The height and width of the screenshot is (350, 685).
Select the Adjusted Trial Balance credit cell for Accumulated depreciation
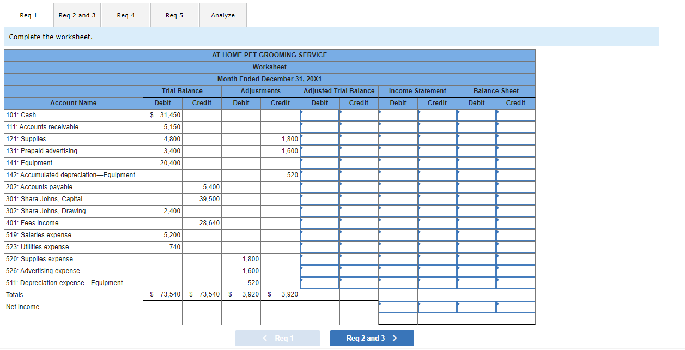pyautogui.click(x=359, y=174)
